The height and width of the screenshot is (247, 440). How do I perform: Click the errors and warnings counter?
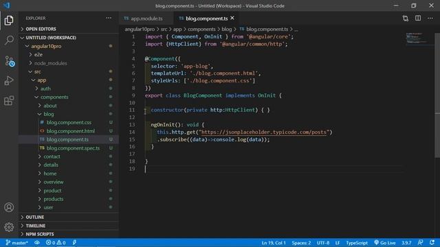56,243
